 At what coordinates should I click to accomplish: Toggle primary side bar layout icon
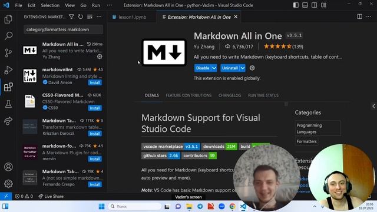click(296, 5)
